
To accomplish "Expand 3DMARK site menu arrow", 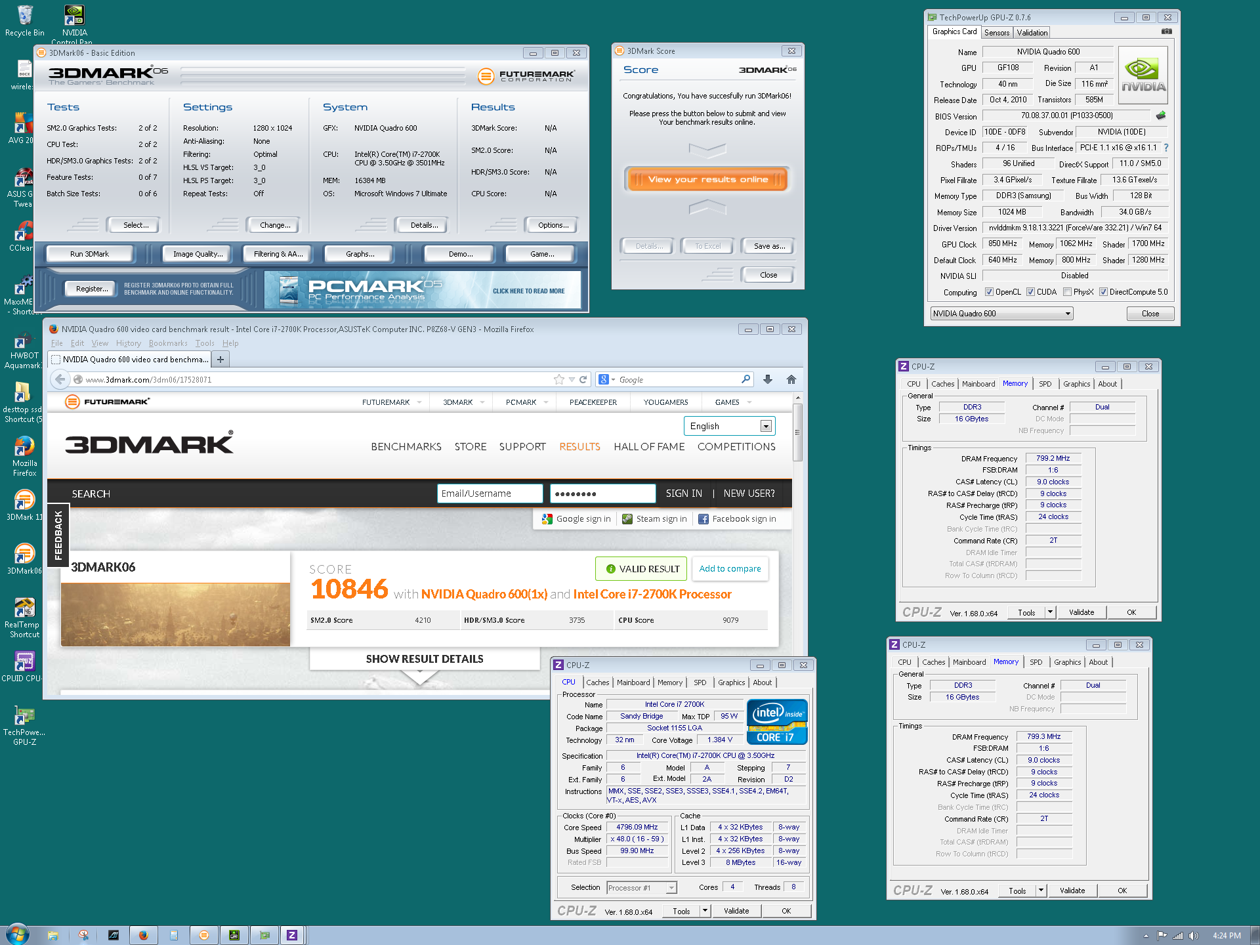I will click(482, 402).
